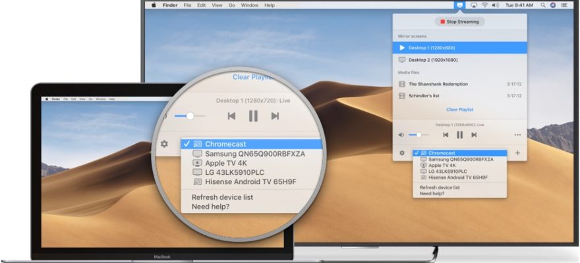The height and width of the screenshot is (263, 580).
Task: Open the Finder menu on the TV menu bar
Action: tap(170, 5)
